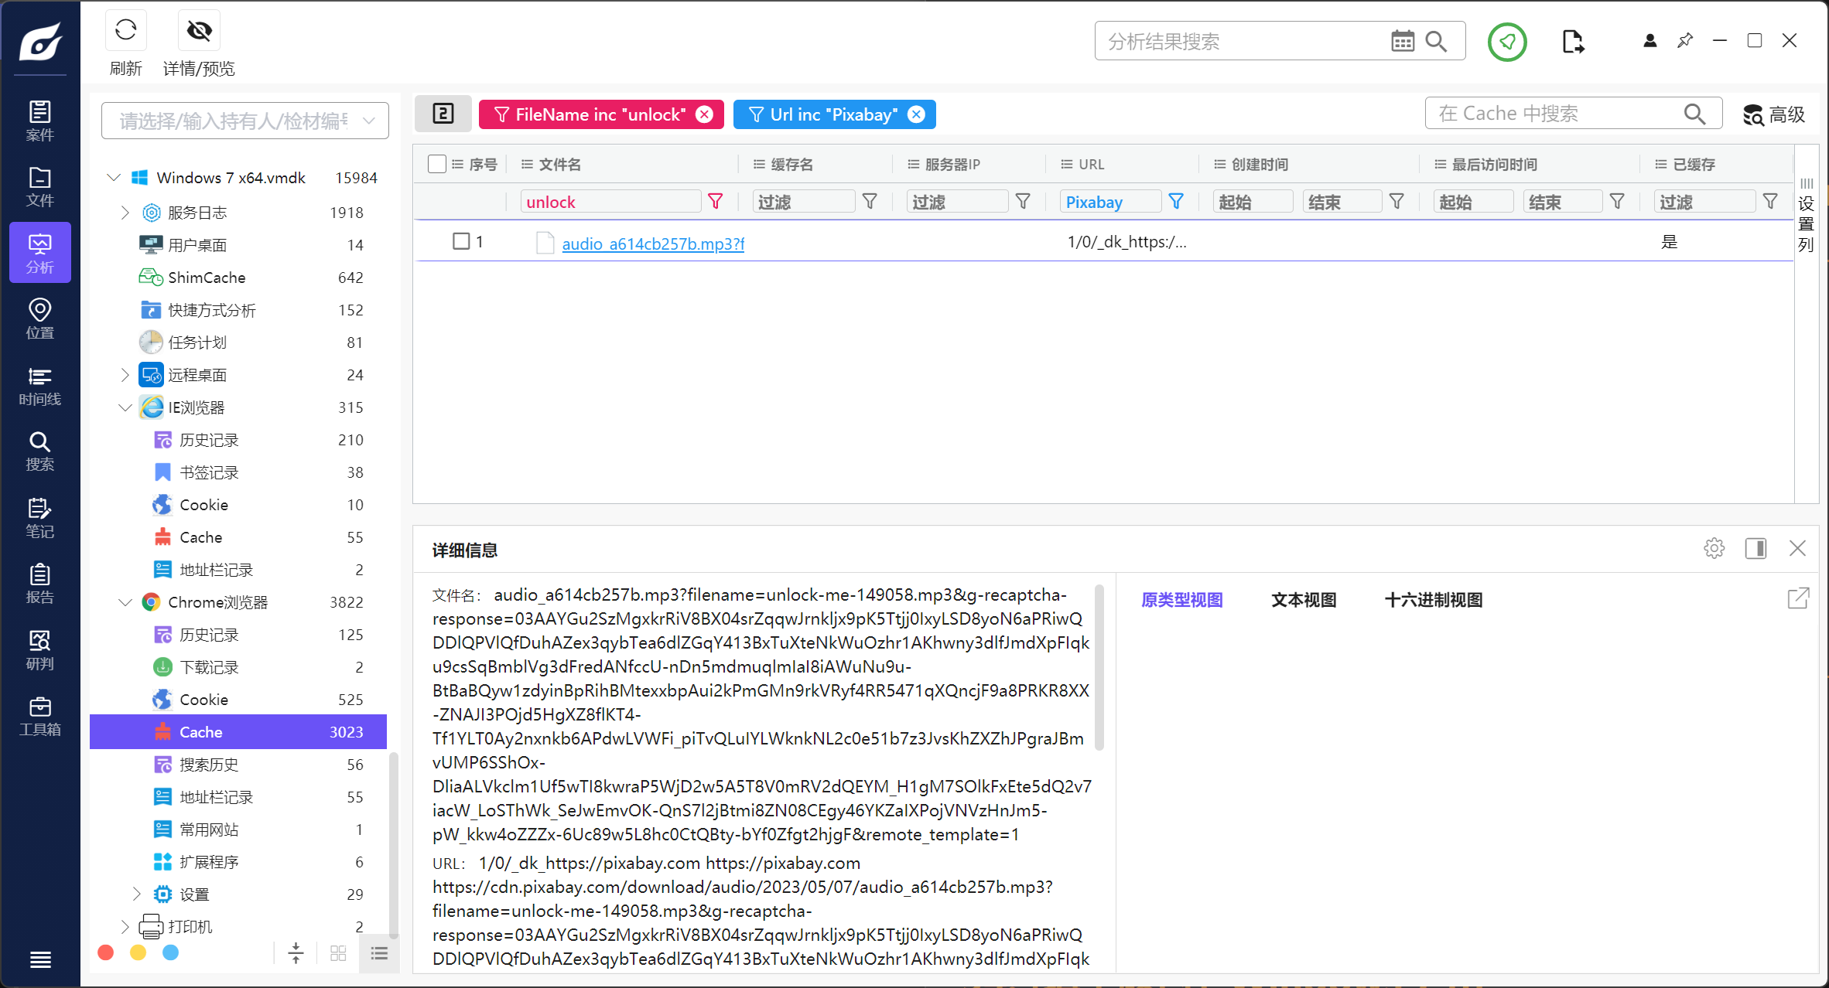1829x988 pixels.
Task: Toggle the Details/Preview (详情/预览) eye icon
Action: click(x=199, y=31)
